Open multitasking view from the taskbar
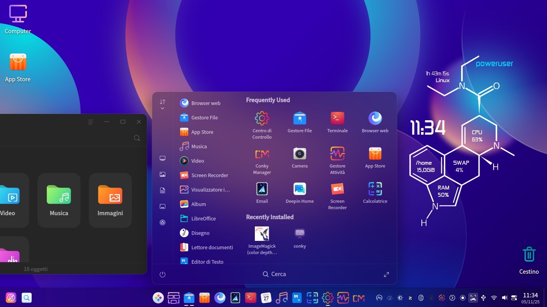This screenshot has width=547, height=307. tap(174, 298)
